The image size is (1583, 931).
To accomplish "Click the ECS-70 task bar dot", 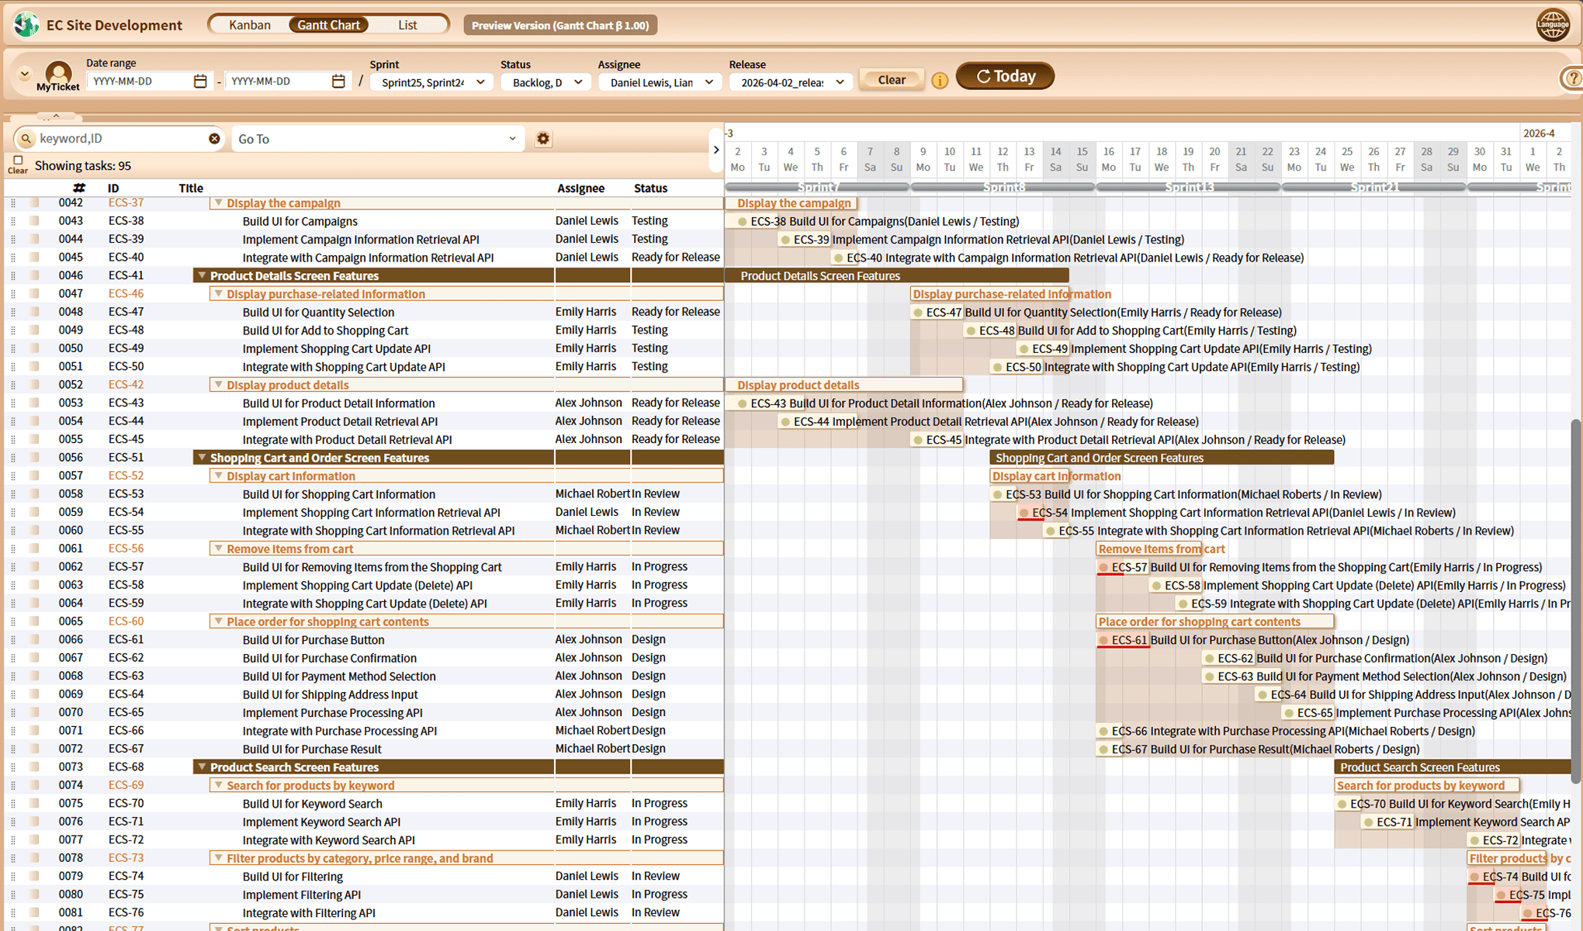I will coord(1342,804).
